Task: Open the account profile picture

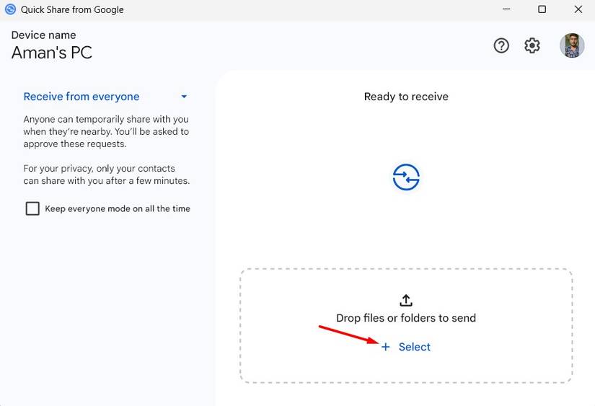Action: pos(572,45)
